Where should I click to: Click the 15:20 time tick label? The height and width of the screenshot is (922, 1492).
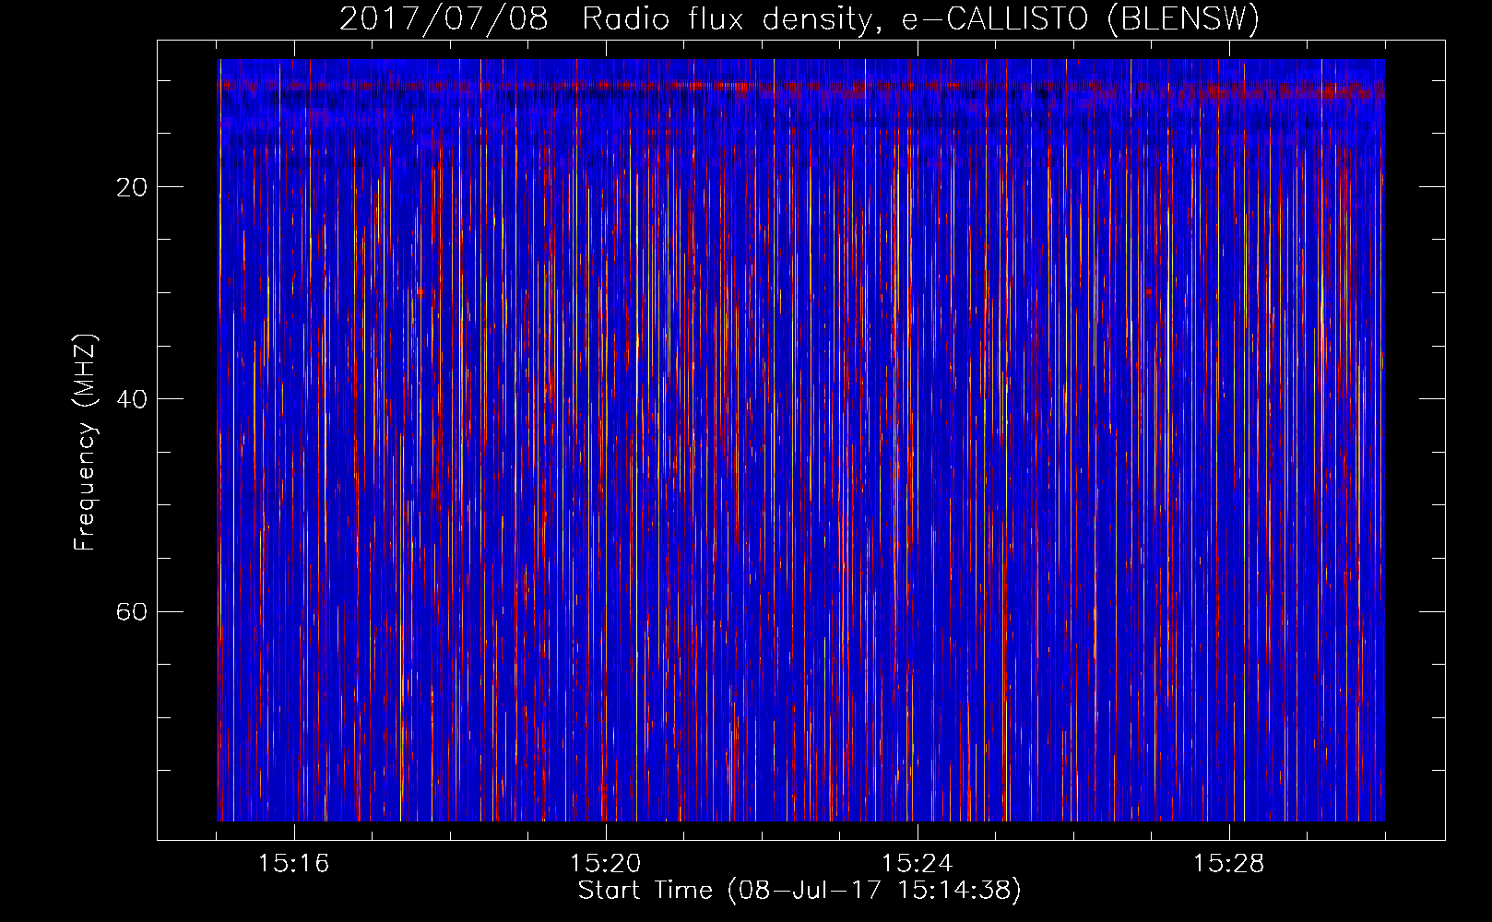click(x=605, y=864)
